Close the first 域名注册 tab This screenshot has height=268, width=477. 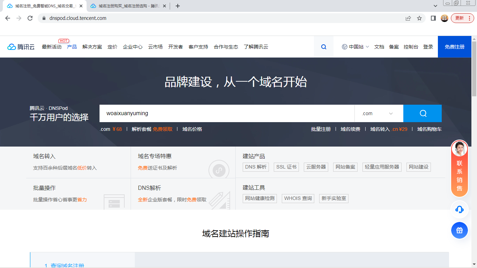(81, 6)
